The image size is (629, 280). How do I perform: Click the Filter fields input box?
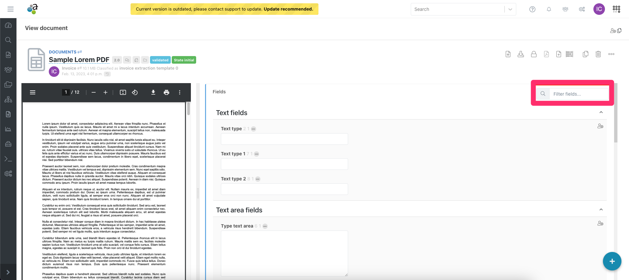coord(579,94)
